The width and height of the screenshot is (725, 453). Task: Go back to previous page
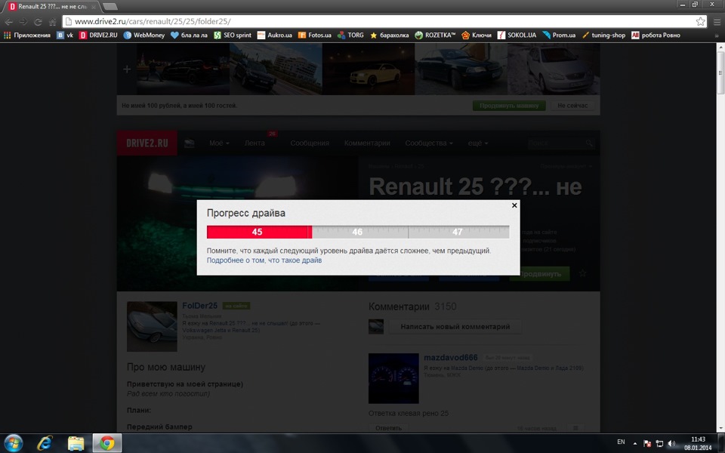[9, 22]
